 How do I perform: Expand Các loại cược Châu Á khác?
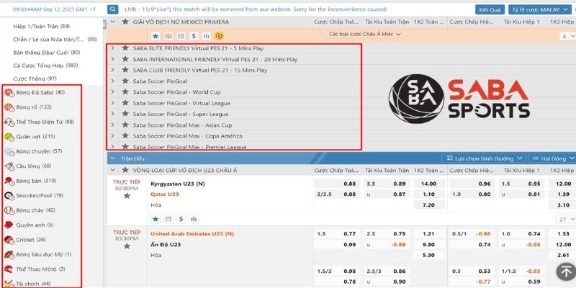click(364, 34)
